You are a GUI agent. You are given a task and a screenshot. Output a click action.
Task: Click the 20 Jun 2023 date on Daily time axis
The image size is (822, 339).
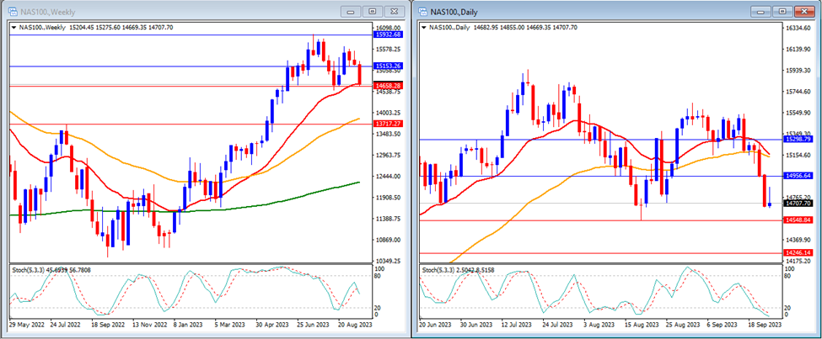(436, 325)
